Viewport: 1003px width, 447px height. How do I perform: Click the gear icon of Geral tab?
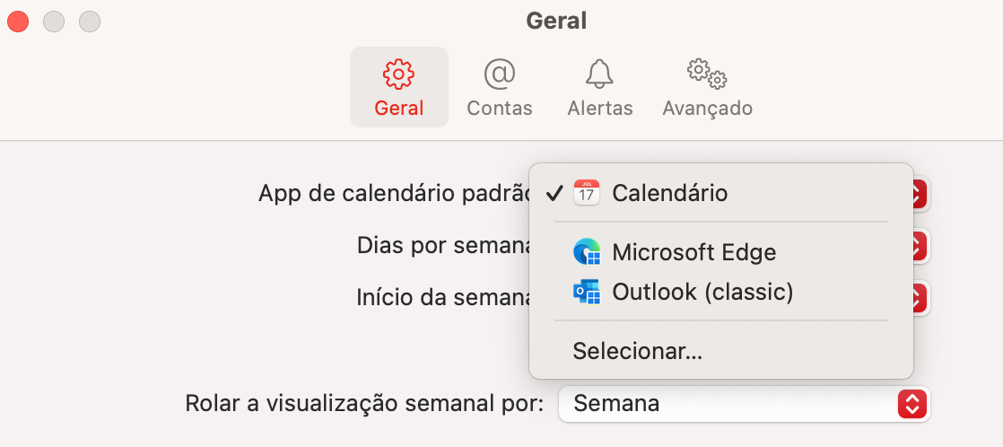pyautogui.click(x=398, y=74)
